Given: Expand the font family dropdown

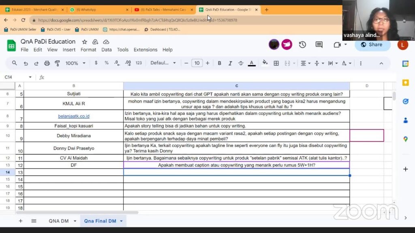Looking at the screenshot, I should pos(163,63).
